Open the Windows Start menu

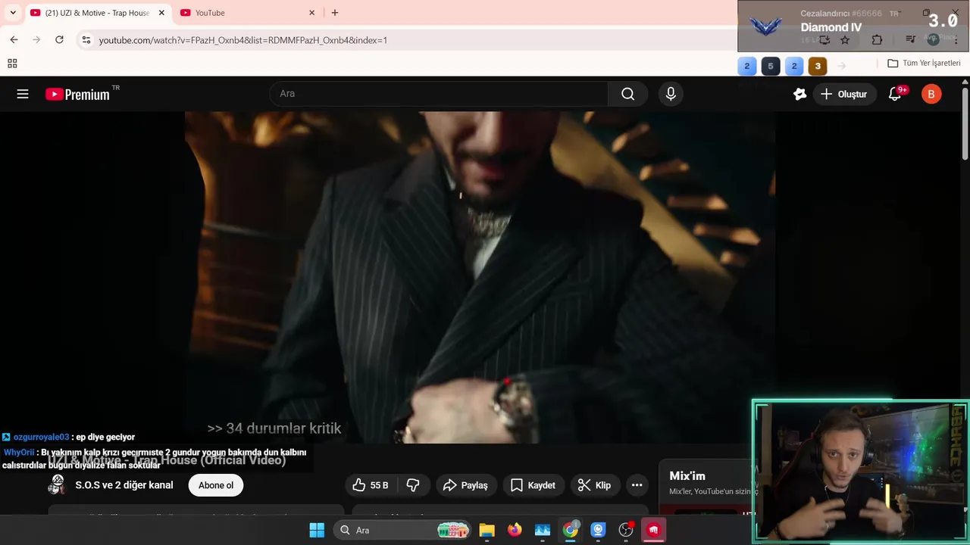click(x=317, y=530)
